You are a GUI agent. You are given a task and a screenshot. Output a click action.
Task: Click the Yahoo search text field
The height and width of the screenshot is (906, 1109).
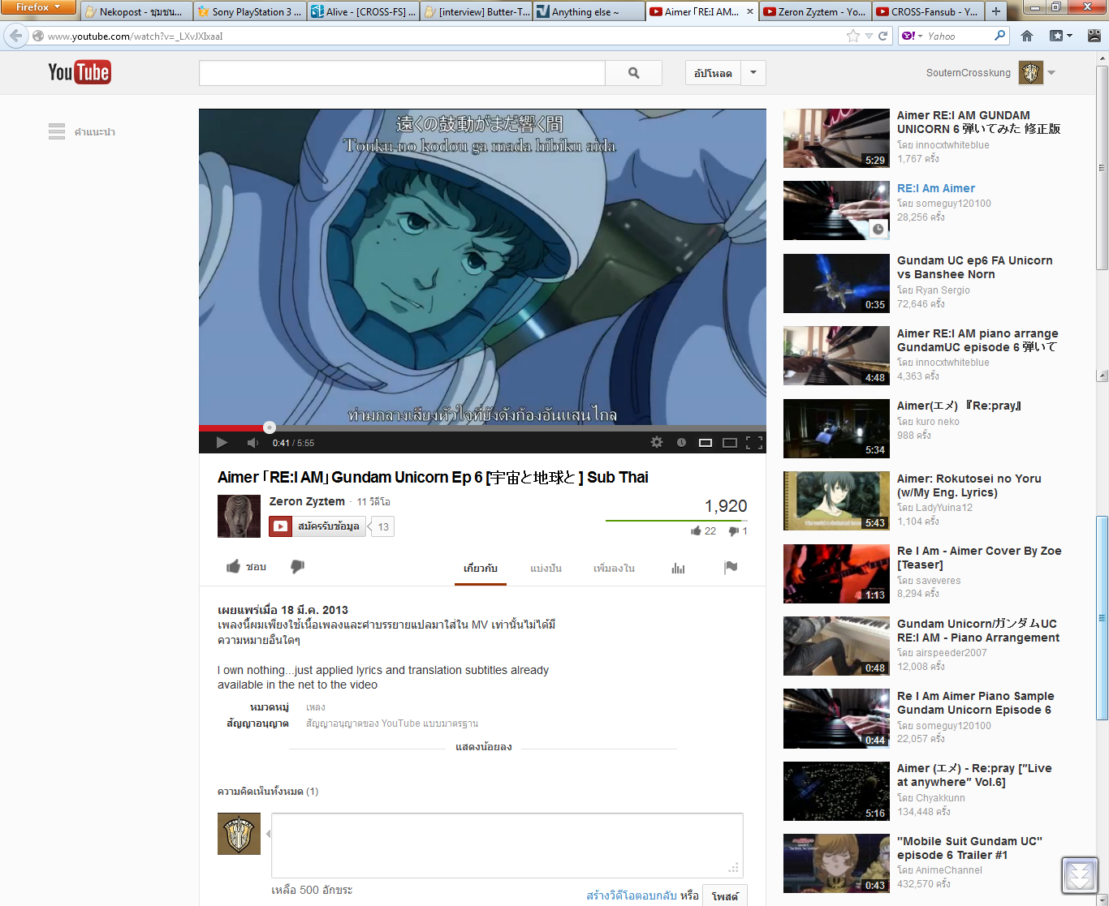pyautogui.click(x=959, y=36)
